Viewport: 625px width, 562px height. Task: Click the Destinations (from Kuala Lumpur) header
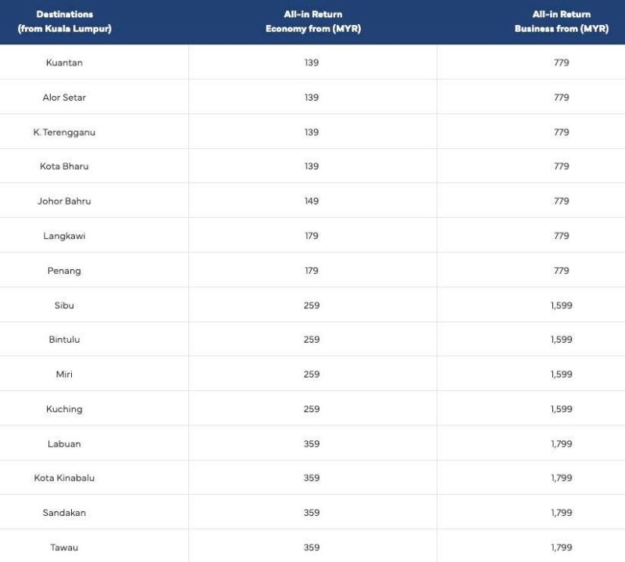coord(65,22)
